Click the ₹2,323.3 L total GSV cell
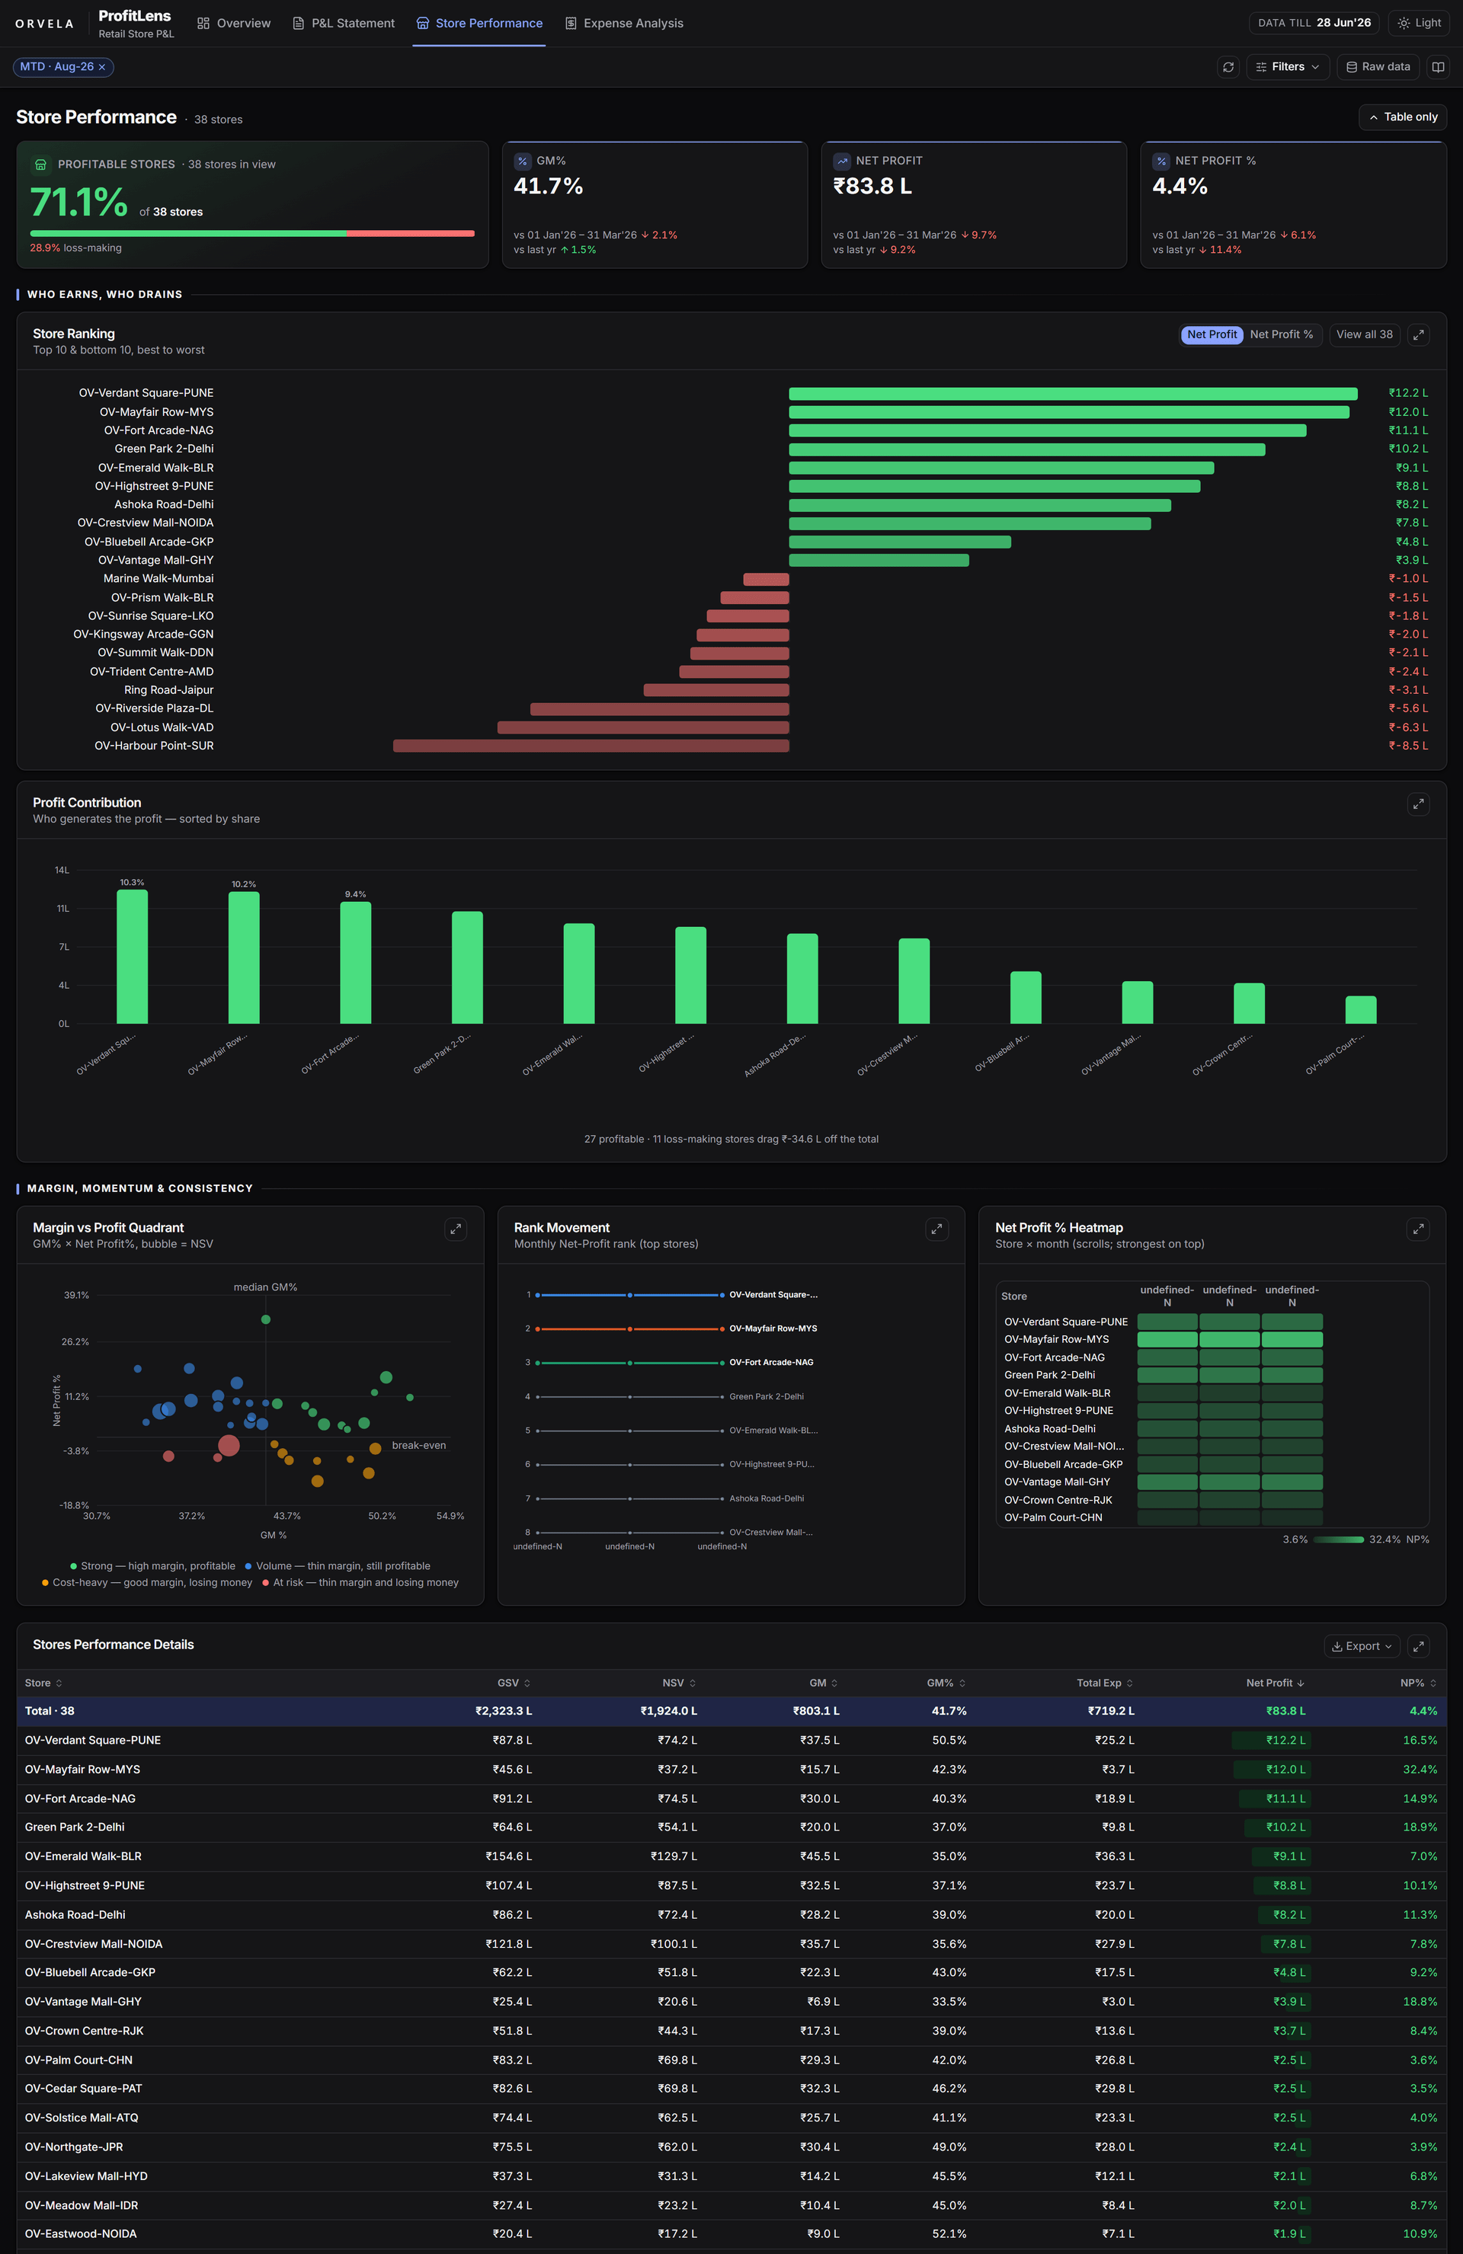1463x2254 pixels. pos(503,1712)
